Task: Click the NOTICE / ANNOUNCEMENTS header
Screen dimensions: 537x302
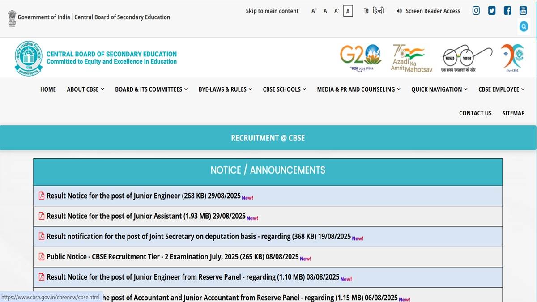Action: point(268,170)
